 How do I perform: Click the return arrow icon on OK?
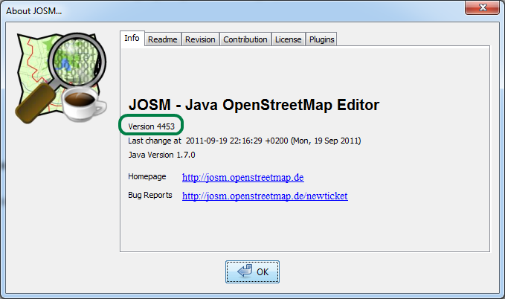[245, 271]
